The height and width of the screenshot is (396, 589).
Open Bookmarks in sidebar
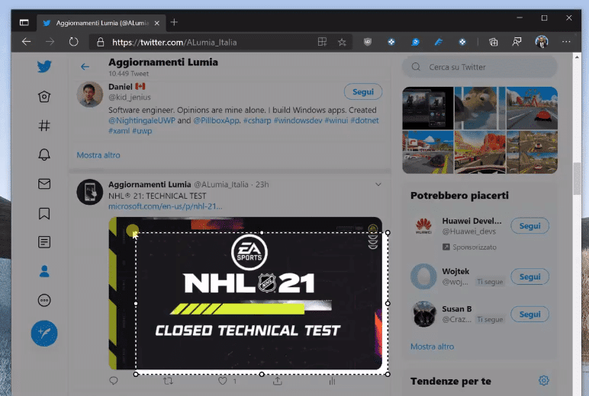click(44, 213)
